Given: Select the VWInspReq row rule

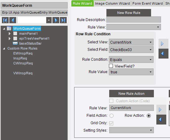Looking at the screenshot, I should coord(23,73).
